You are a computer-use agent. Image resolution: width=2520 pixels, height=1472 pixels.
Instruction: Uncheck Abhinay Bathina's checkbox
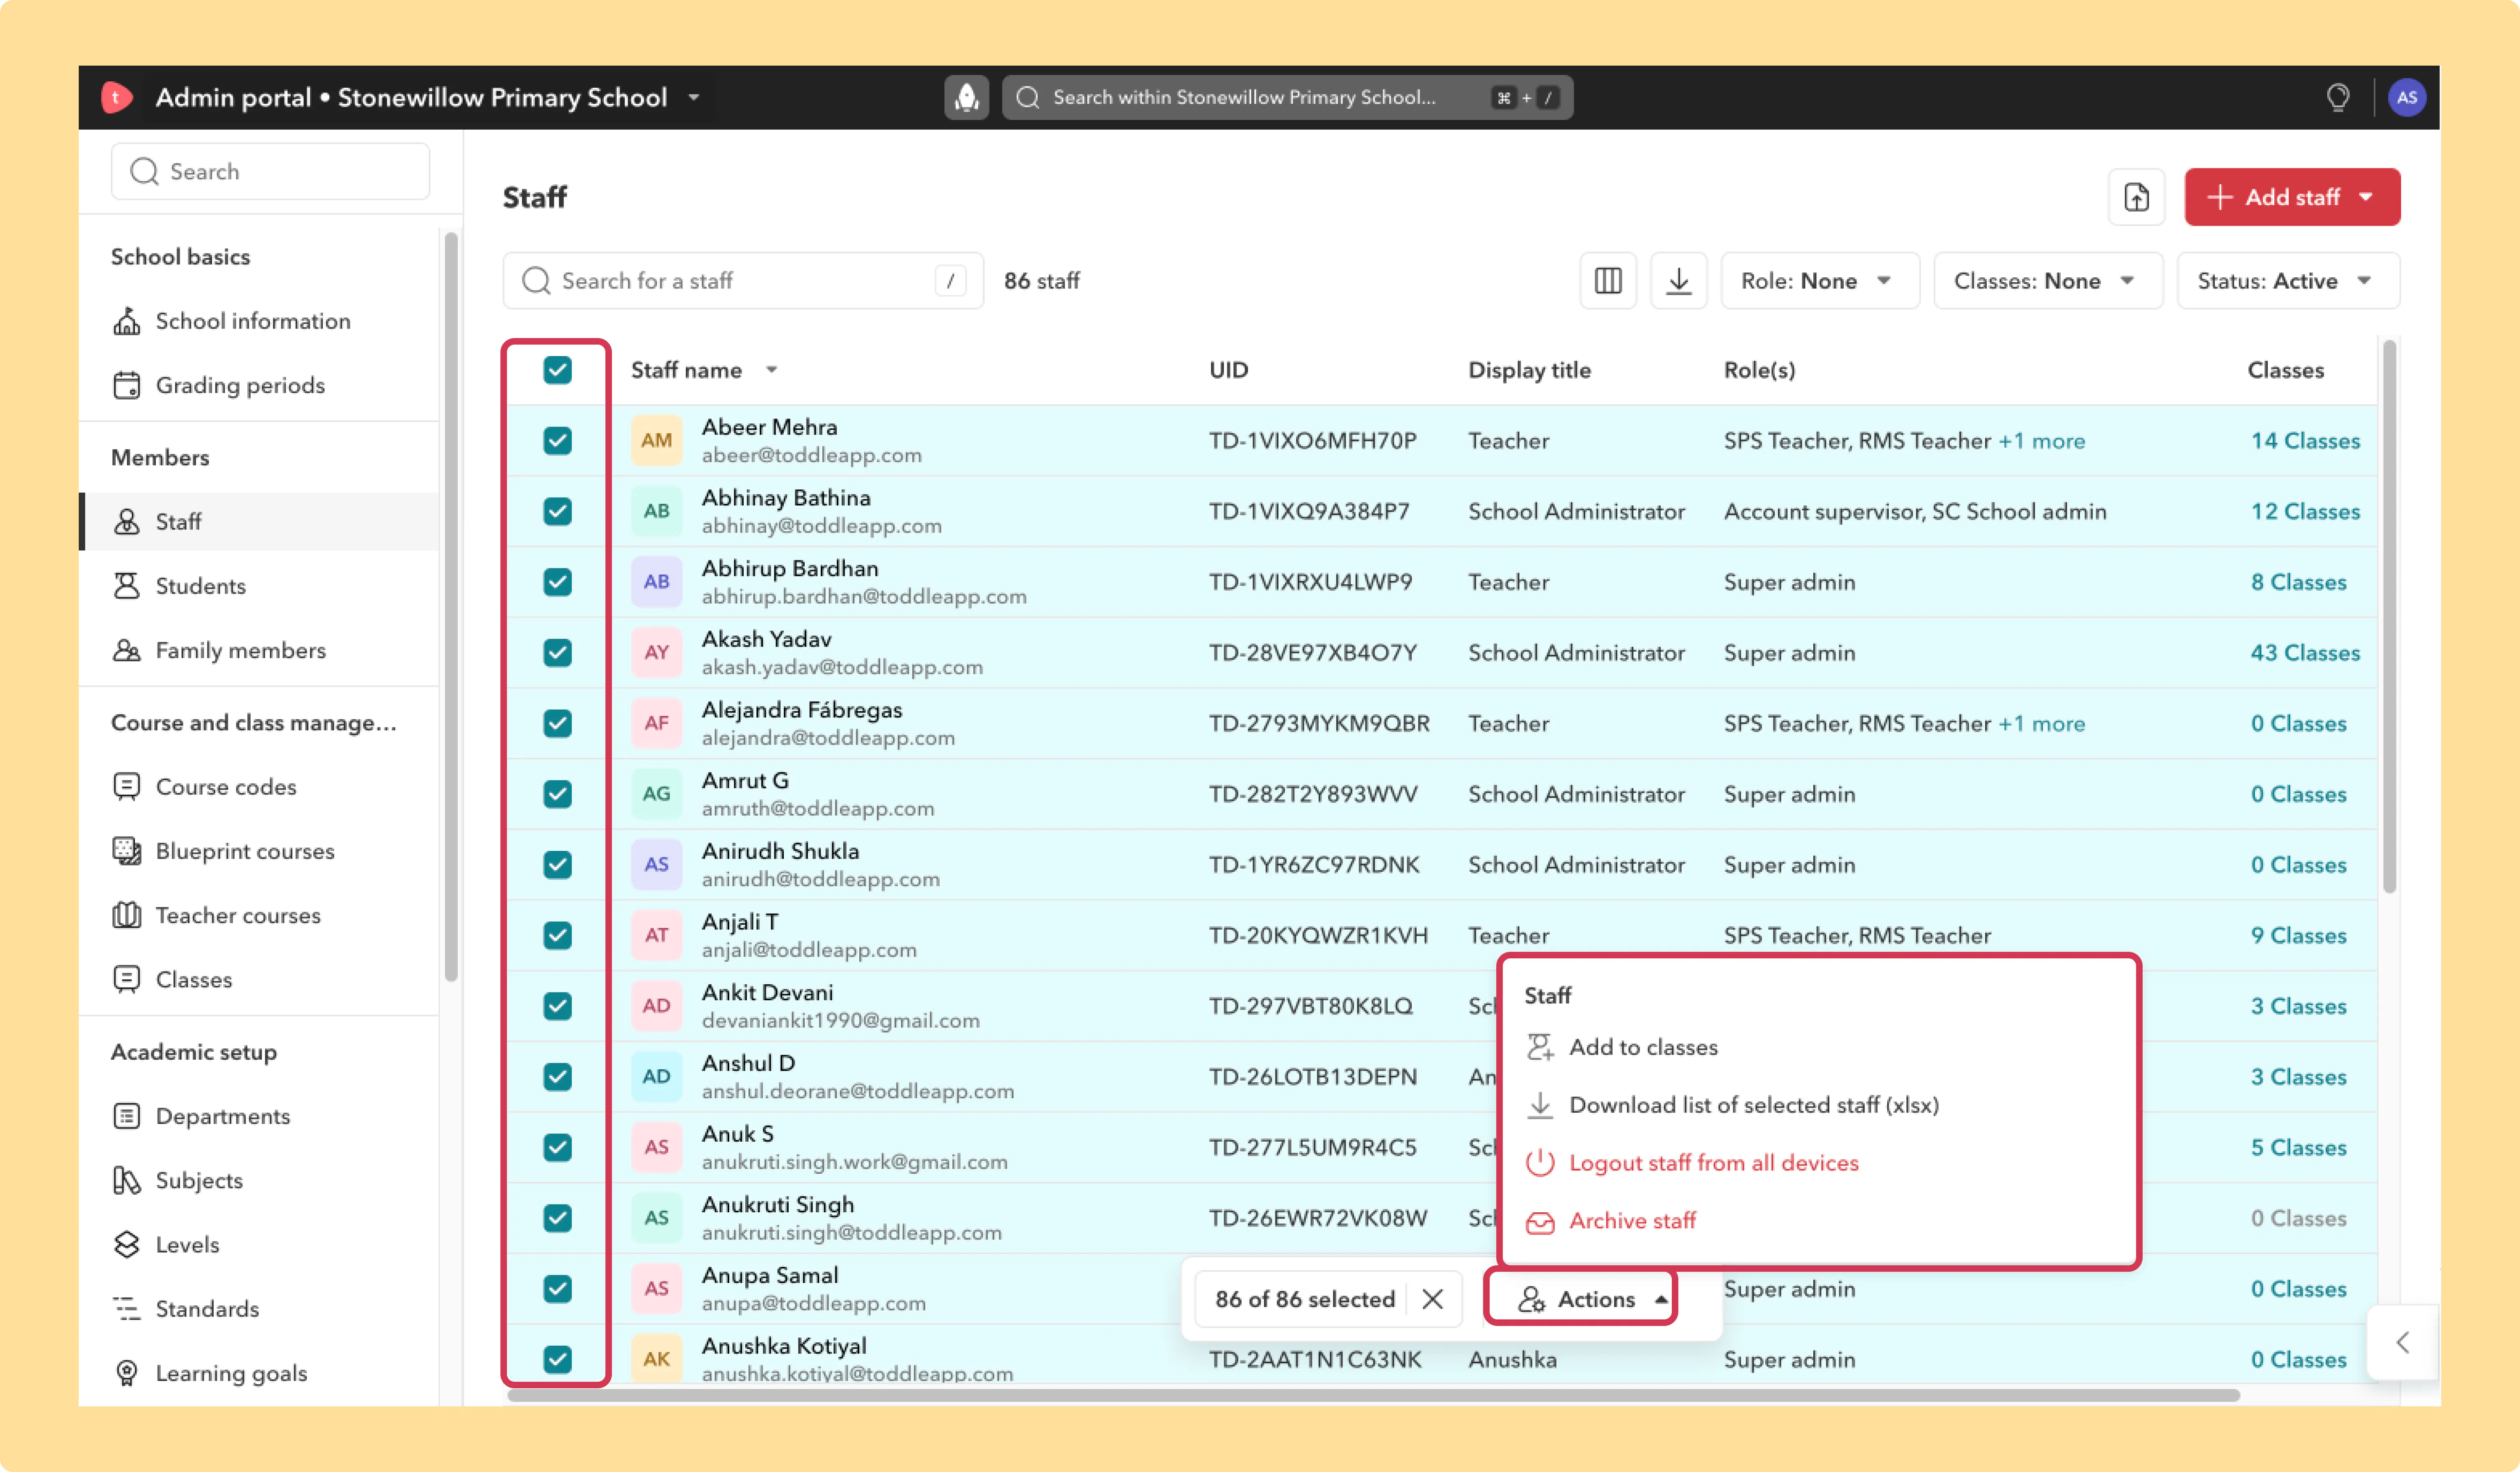558,511
